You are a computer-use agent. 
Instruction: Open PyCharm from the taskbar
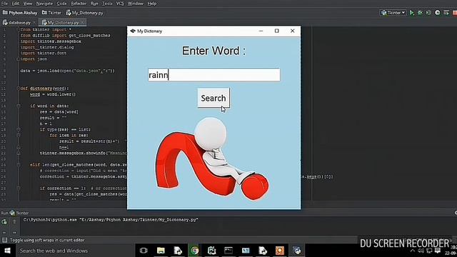point(211,251)
